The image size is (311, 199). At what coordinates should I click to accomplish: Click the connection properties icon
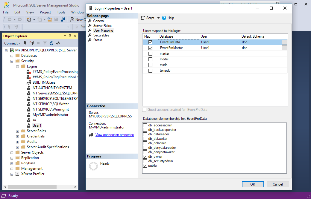(91, 135)
